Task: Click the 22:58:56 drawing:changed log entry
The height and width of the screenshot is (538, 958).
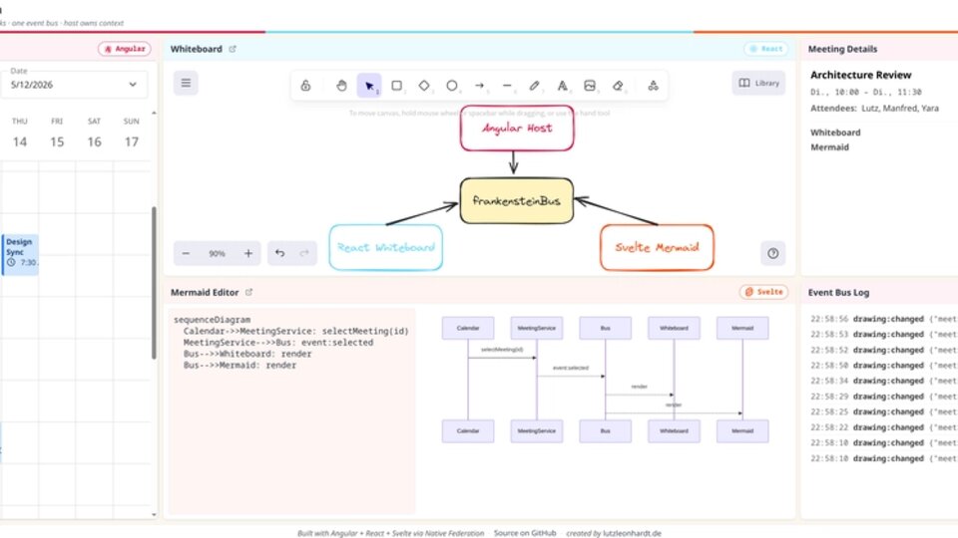Action: (x=883, y=319)
